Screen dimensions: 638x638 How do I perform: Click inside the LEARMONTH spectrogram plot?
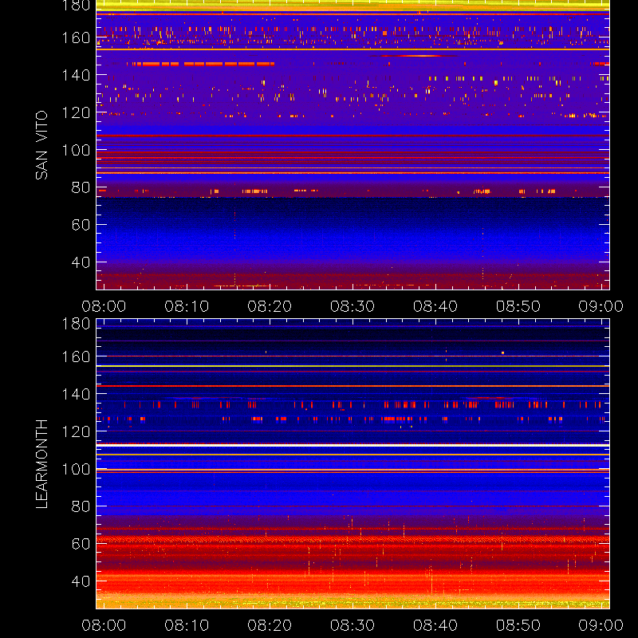pos(352,464)
